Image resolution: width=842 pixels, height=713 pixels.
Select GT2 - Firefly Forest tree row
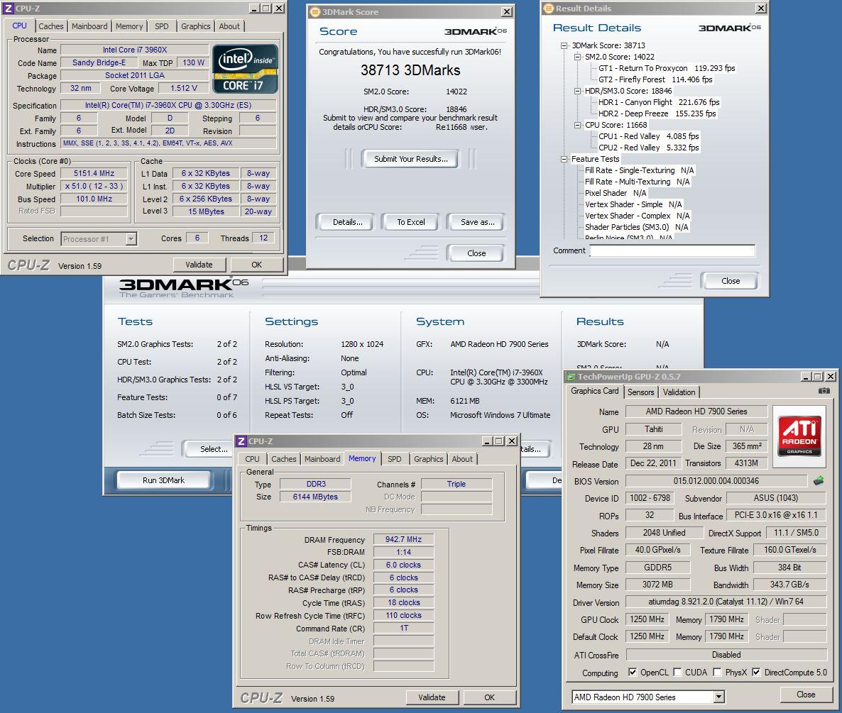tap(655, 79)
